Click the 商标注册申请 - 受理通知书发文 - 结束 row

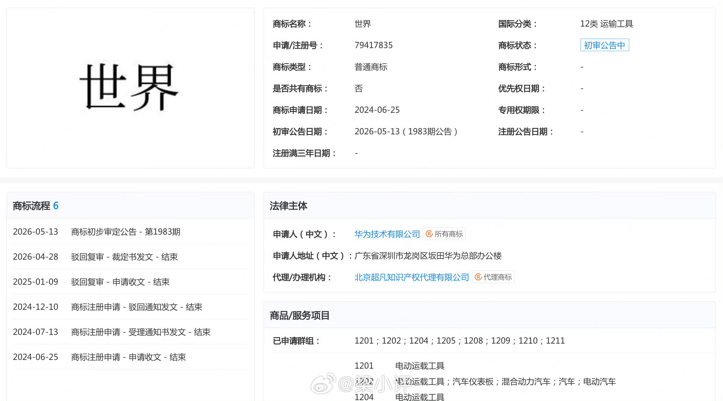coord(130,332)
